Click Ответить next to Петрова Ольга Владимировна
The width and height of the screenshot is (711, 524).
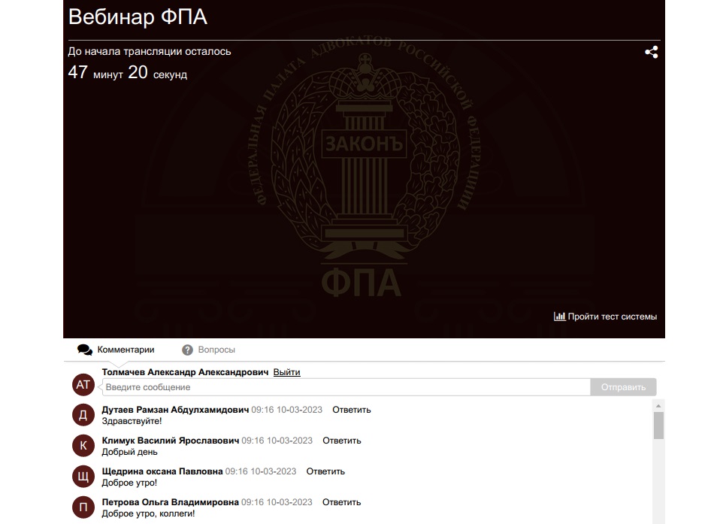(341, 502)
